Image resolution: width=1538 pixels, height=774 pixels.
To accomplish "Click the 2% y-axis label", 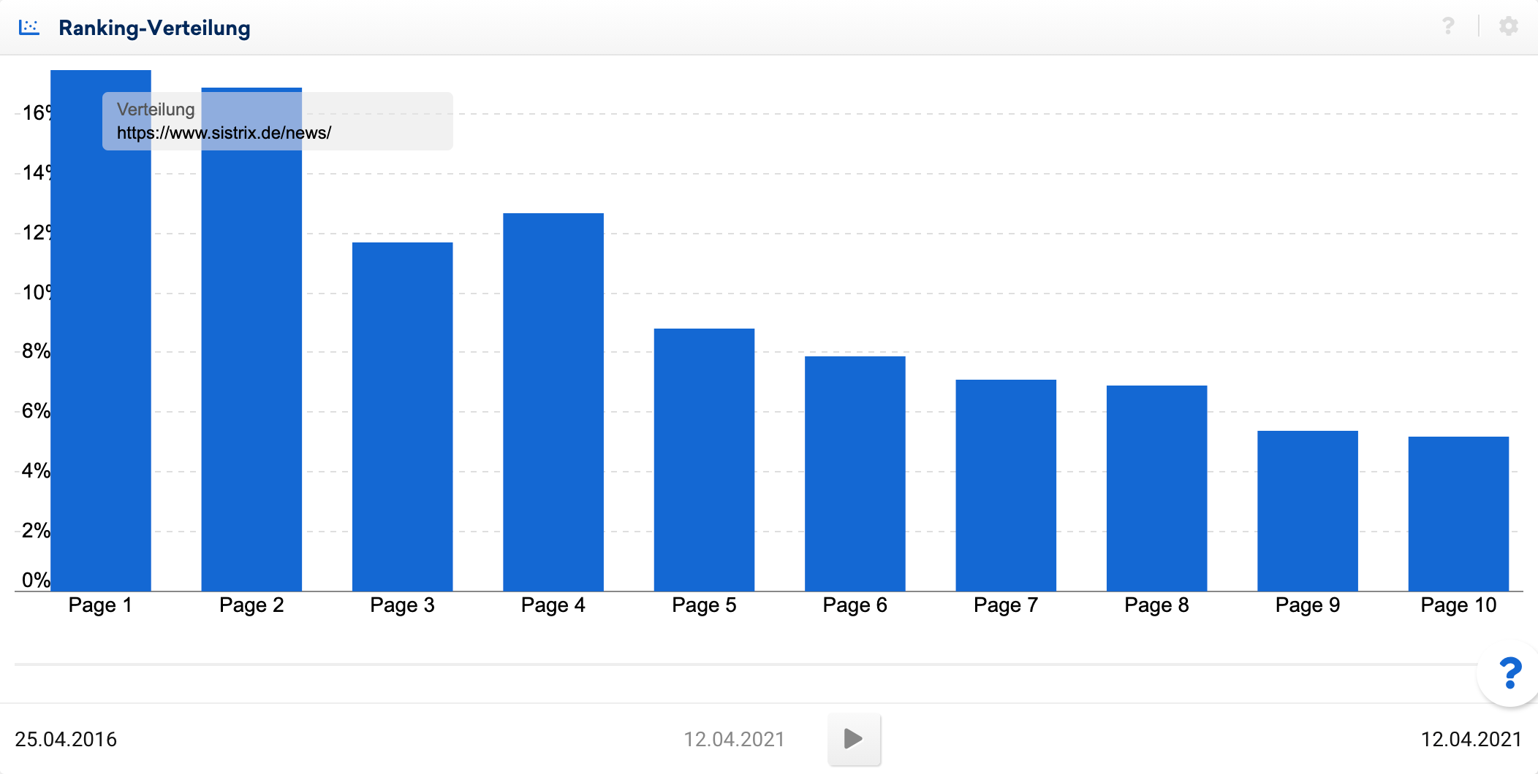I will (36, 531).
